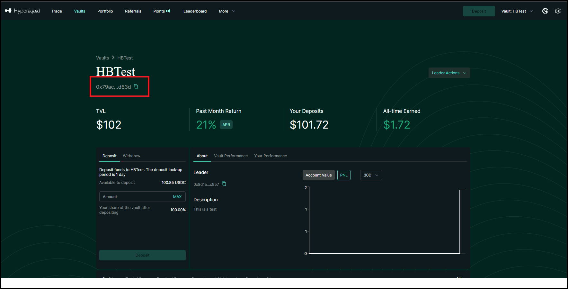Click the Hyperliquid logo icon
This screenshot has height=289, width=568.
(x=8, y=11)
